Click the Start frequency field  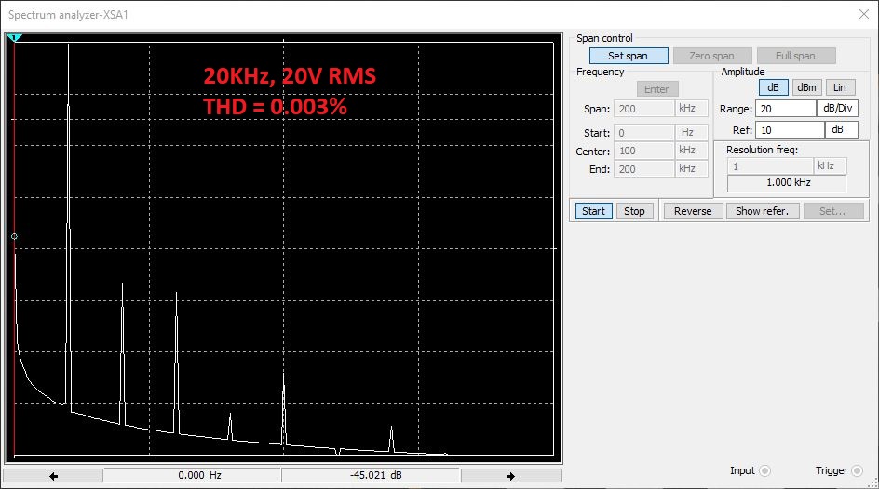click(644, 133)
